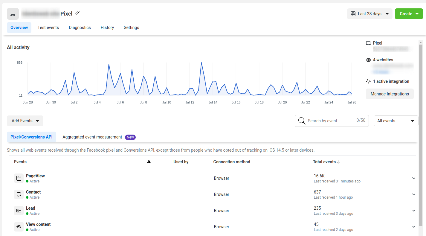
Task: Switch to the Overview tab
Action: click(x=19, y=28)
